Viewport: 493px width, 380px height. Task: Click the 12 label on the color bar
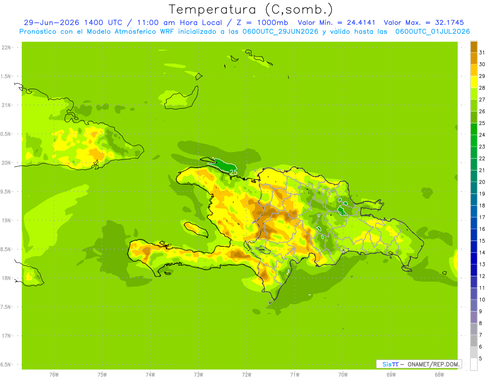(x=482, y=276)
